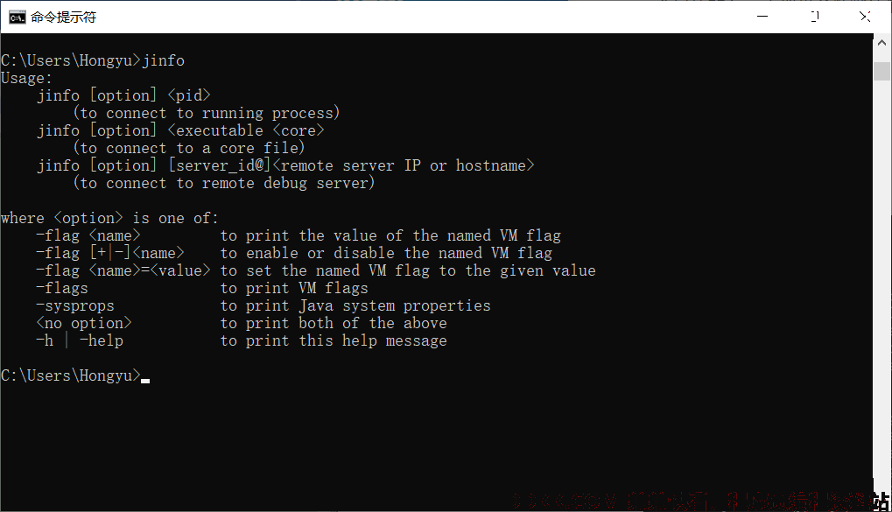The width and height of the screenshot is (892, 512).
Task: Click the vertical scrollbar thumb
Action: pyautogui.click(x=881, y=71)
